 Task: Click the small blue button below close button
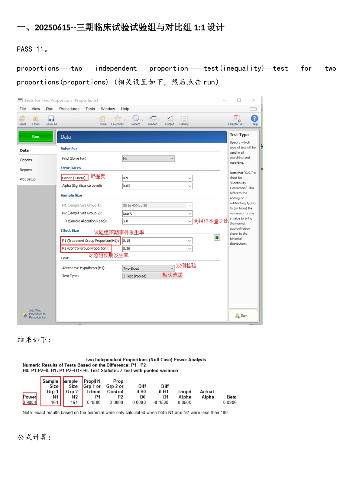(253, 109)
